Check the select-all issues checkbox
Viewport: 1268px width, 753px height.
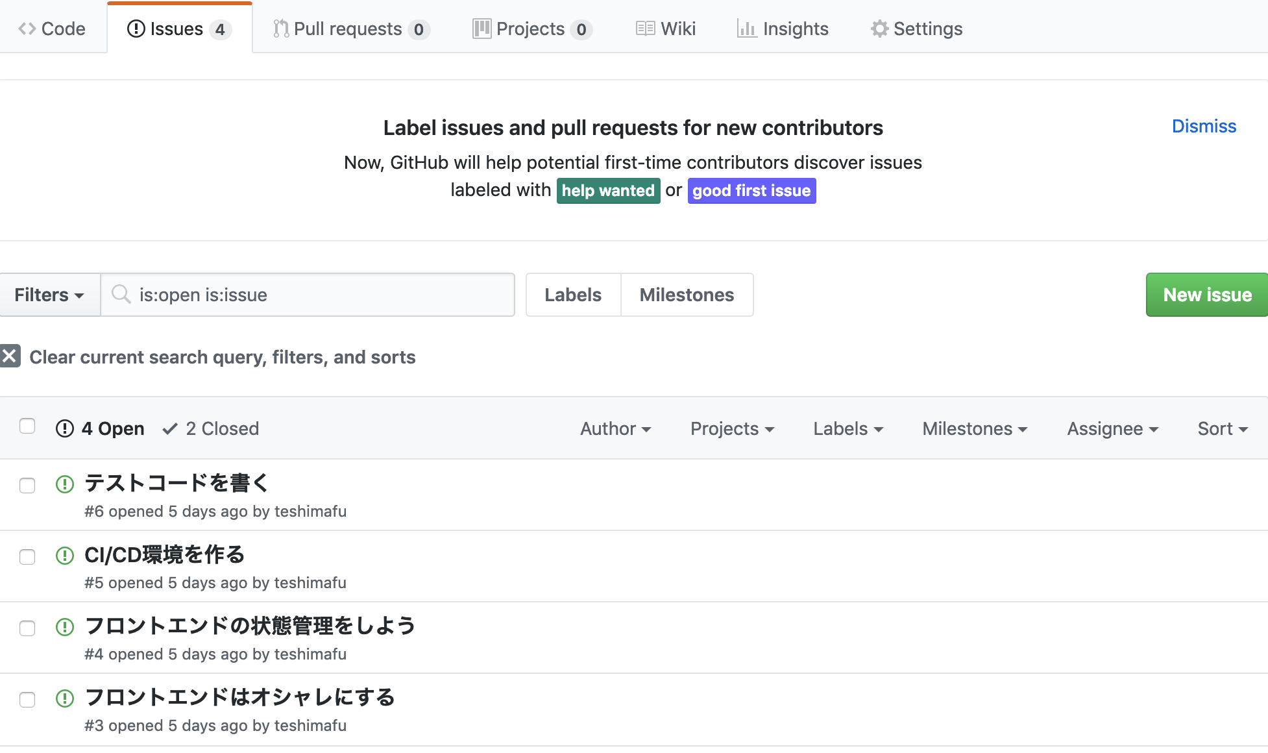27,426
